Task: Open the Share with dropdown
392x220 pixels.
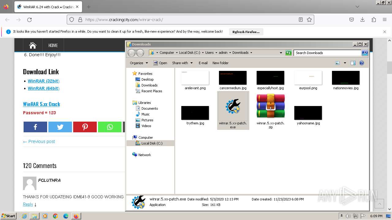Action: click(182, 63)
